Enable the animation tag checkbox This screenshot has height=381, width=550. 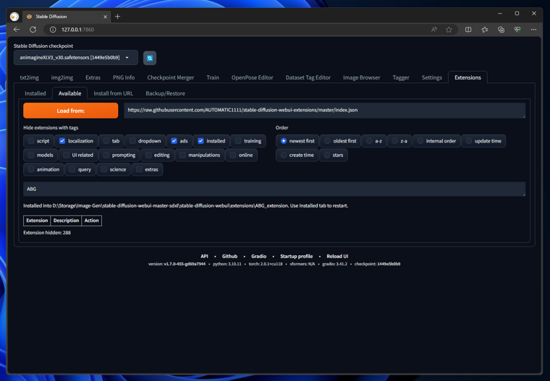click(x=31, y=169)
